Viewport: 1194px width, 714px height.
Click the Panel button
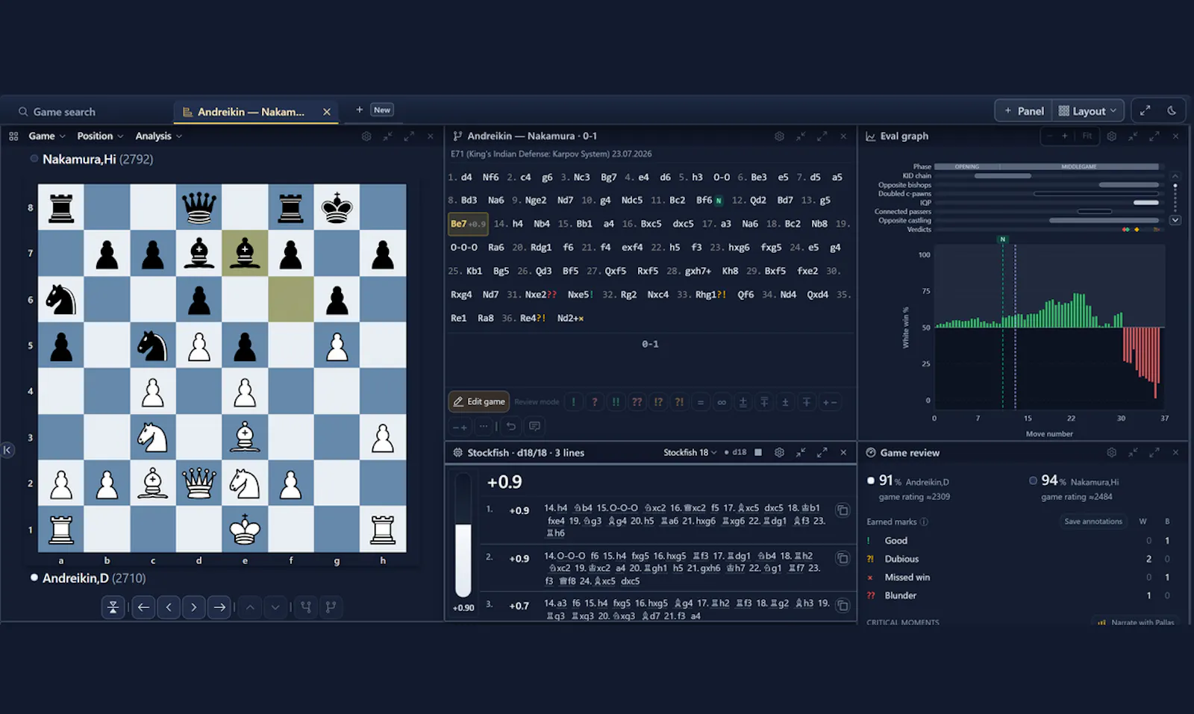1023,111
